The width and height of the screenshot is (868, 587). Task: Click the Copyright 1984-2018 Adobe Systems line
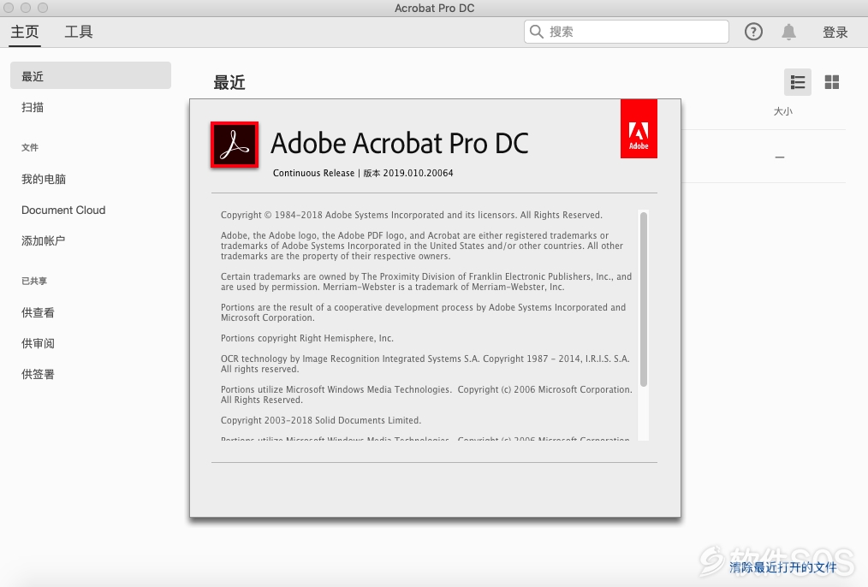411,216
